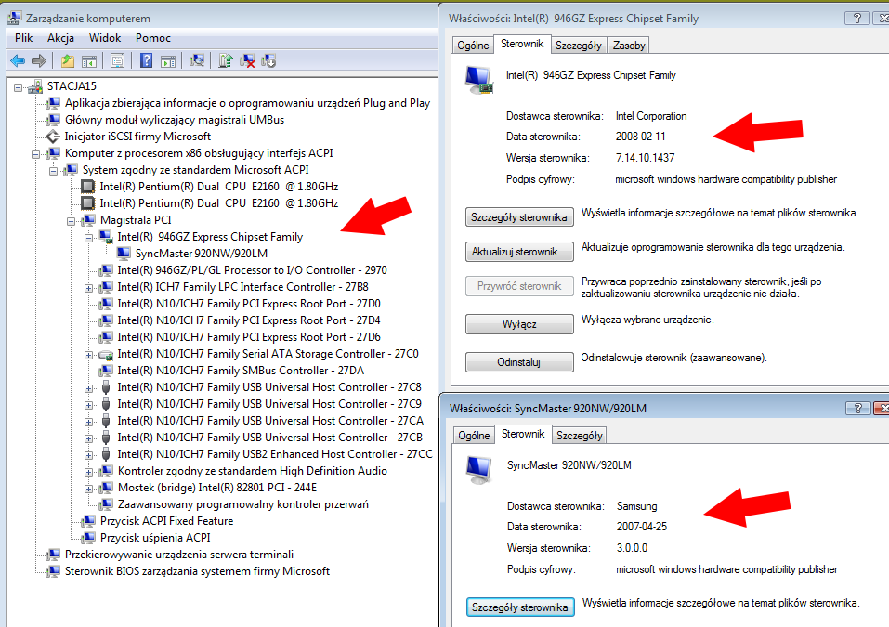Image resolution: width=889 pixels, height=627 pixels.
Task: Expand ICH7 Family LPC Interface Controller node
Action: click(x=88, y=288)
